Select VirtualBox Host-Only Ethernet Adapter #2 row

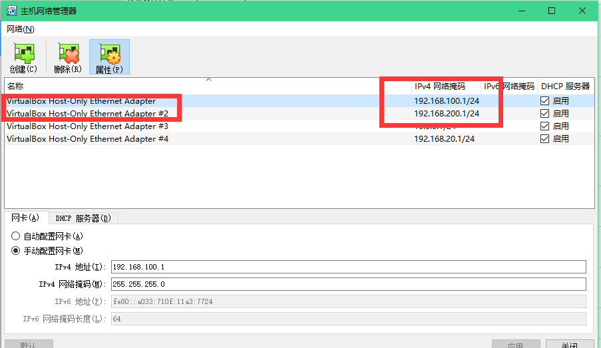[x=299, y=113]
